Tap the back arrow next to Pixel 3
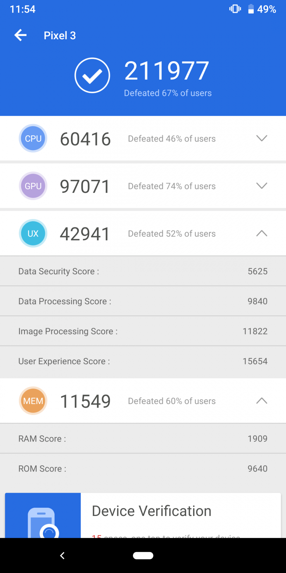286x573 pixels. pos(21,35)
